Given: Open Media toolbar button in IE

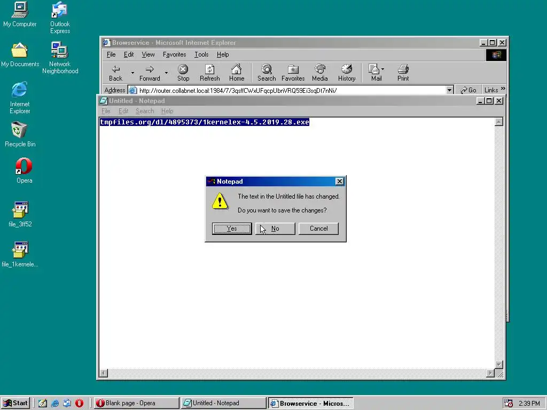Looking at the screenshot, I should coord(320,73).
